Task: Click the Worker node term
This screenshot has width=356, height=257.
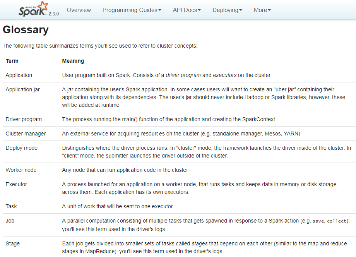Action: (x=21, y=170)
